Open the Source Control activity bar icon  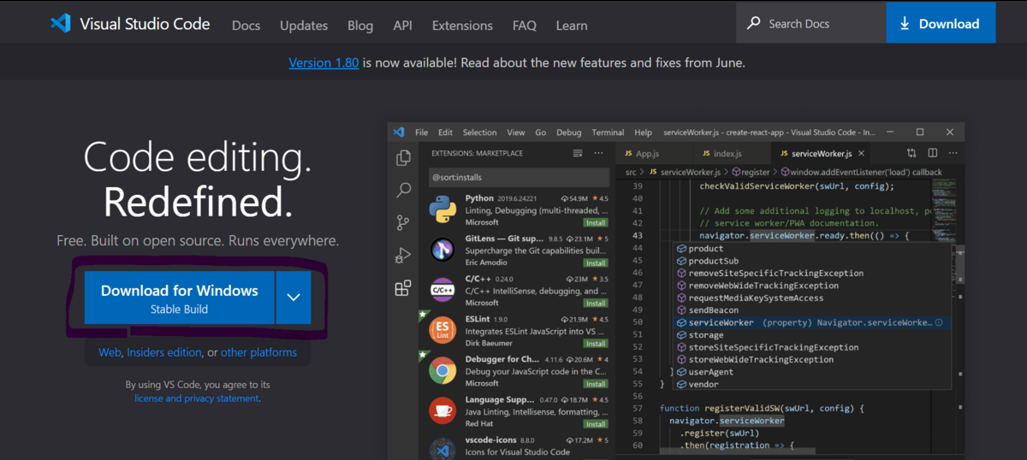click(x=403, y=223)
